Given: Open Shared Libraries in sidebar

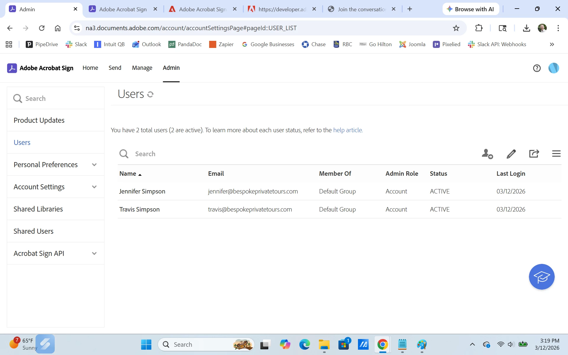Looking at the screenshot, I should pos(38,209).
